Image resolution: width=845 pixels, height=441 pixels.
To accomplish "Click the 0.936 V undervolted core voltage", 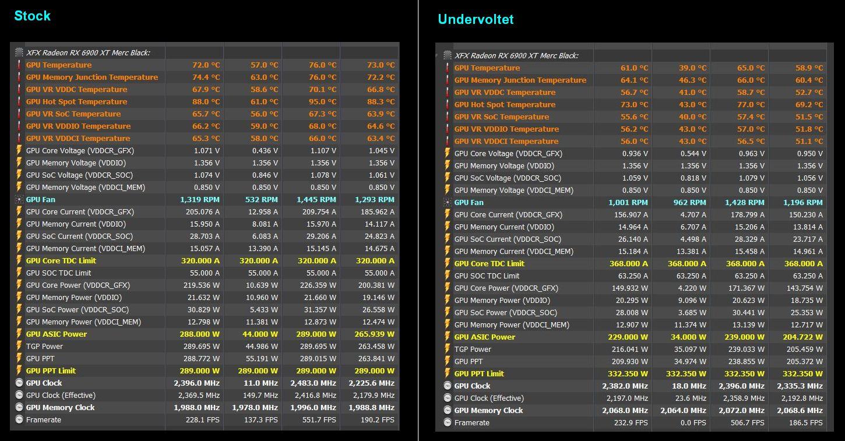I will coord(635,153).
